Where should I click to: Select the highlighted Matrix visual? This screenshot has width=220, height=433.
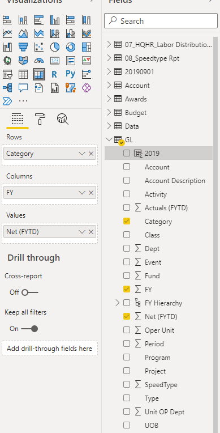click(x=39, y=74)
